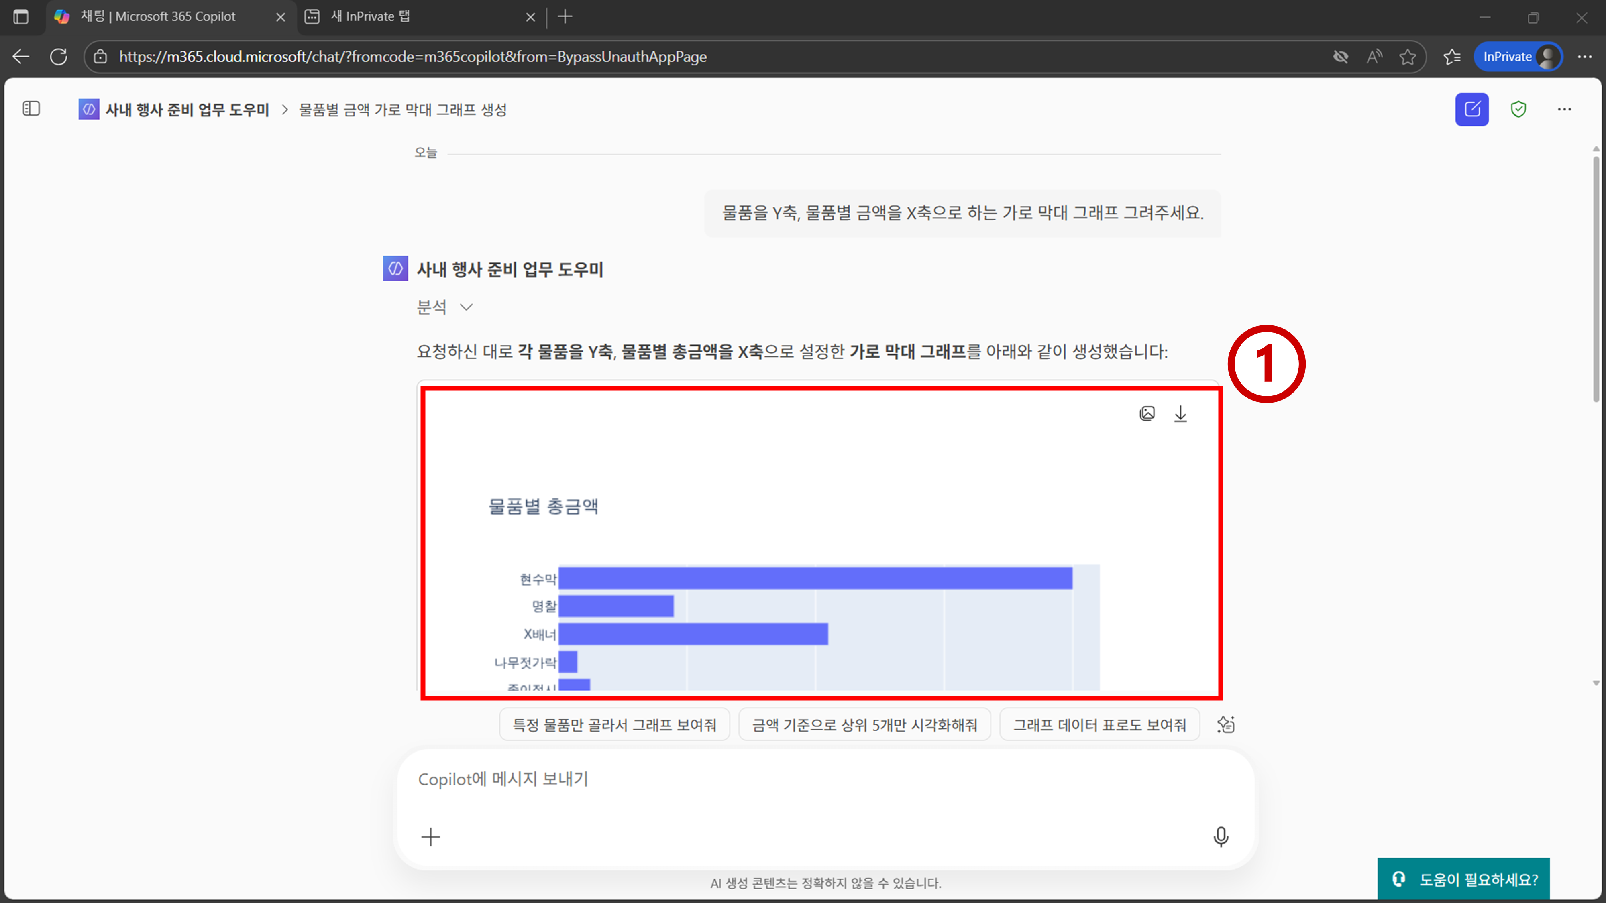The height and width of the screenshot is (903, 1606).
Task: Click the chart download arrow icon
Action: 1180,414
